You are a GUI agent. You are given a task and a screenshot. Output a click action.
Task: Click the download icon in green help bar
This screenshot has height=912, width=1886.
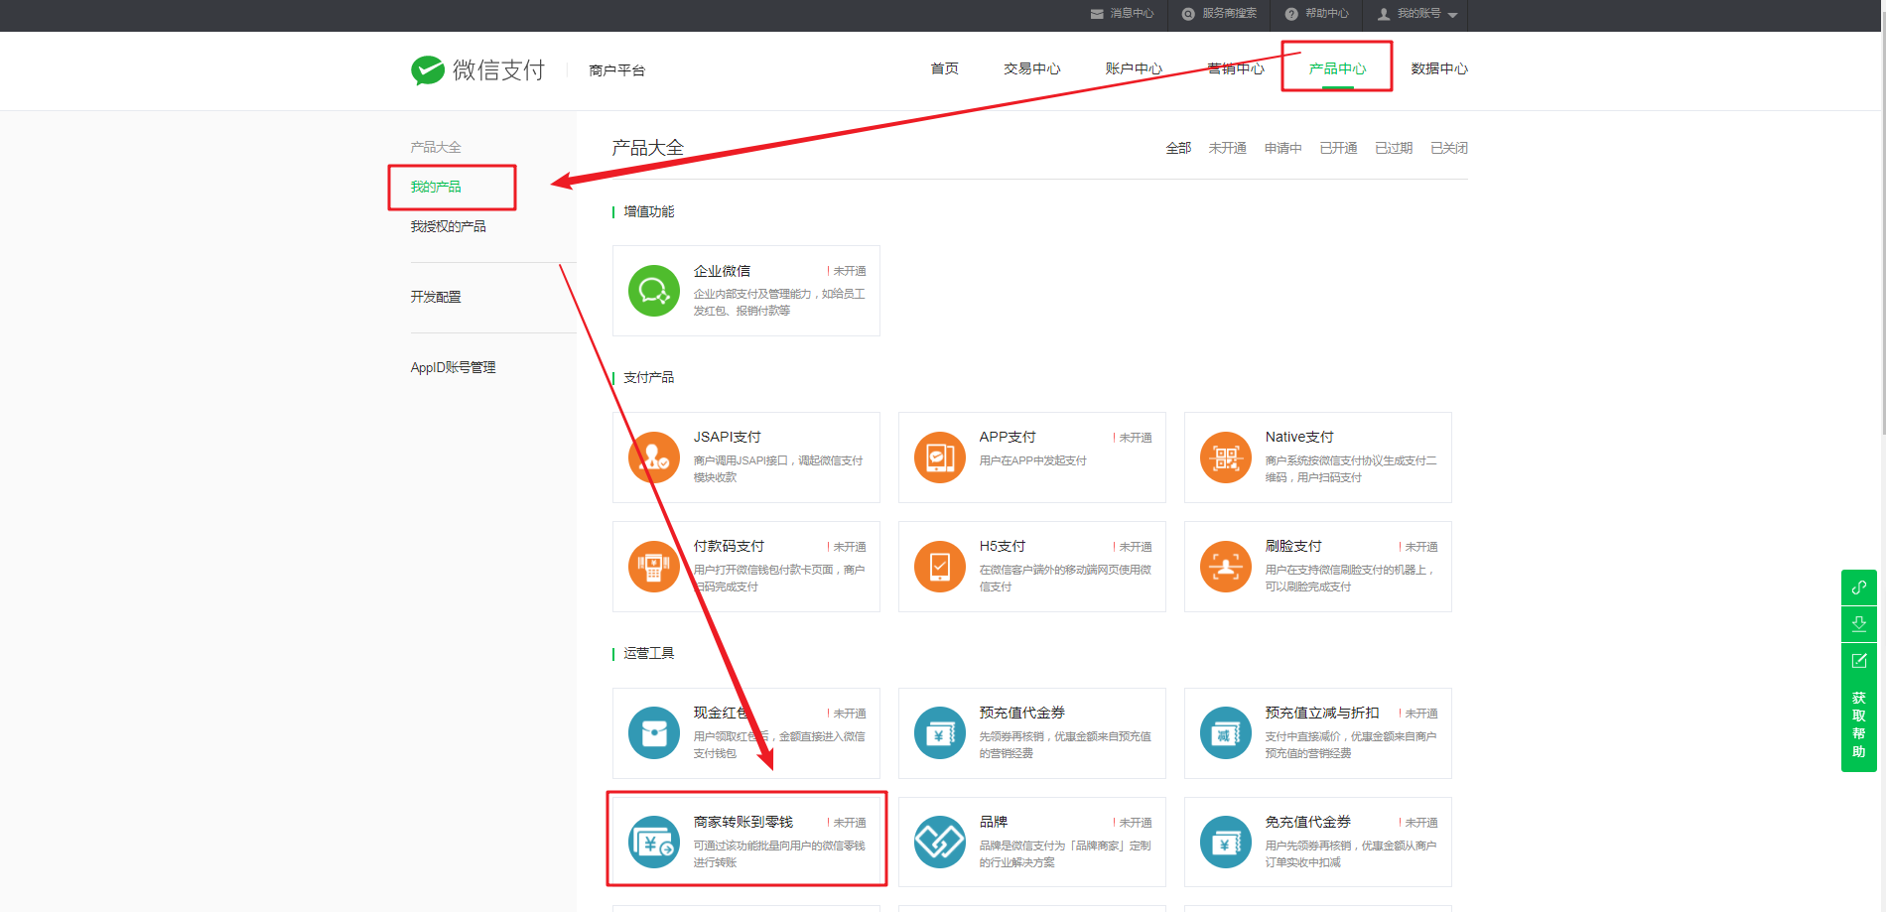[1859, 624]
